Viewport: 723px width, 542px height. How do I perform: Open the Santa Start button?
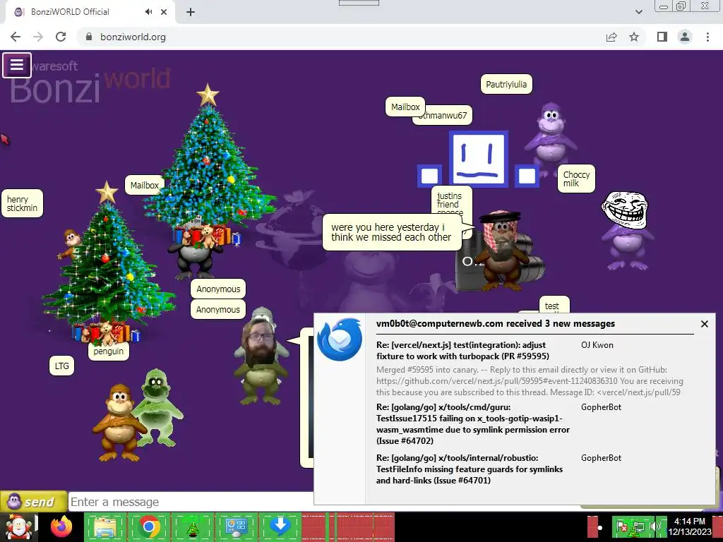point(18,526)
